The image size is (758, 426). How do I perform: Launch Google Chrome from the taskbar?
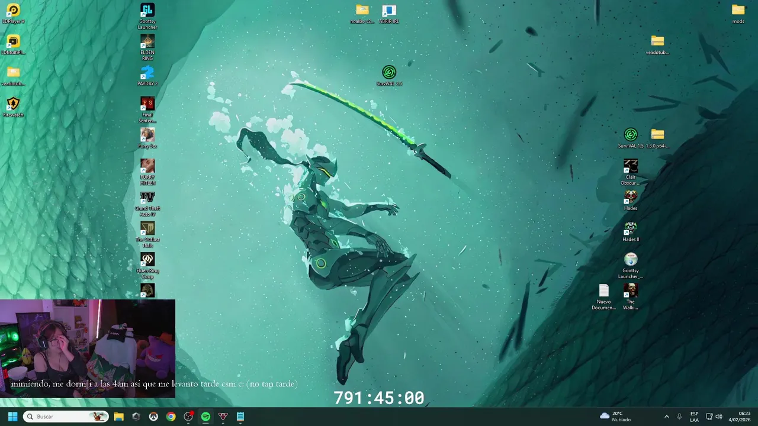coord(171,417)
